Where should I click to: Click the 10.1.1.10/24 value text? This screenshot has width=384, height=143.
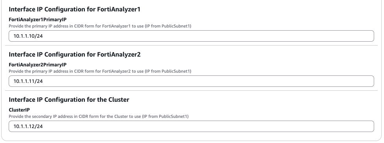click(28, 36)
